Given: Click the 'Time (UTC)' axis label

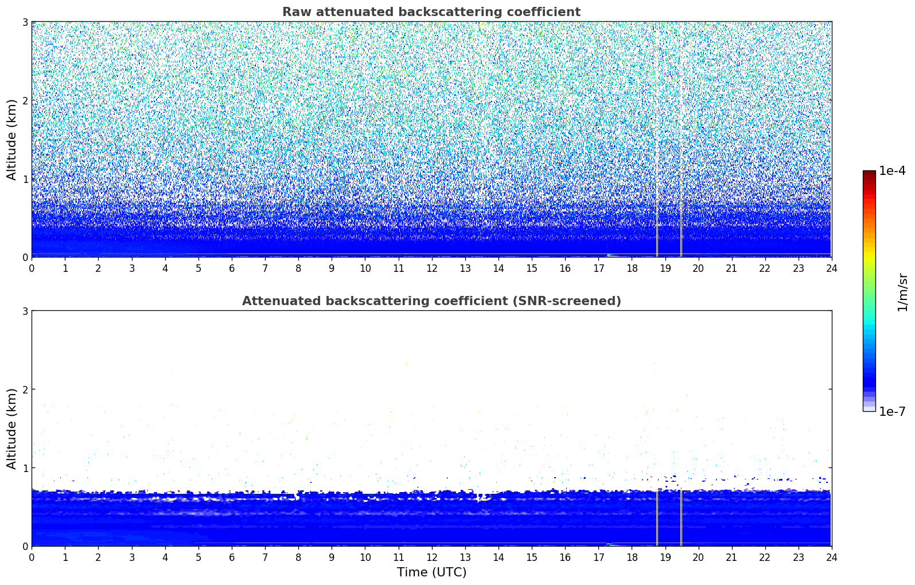Looking at the screenshot, I should [431, 572].
